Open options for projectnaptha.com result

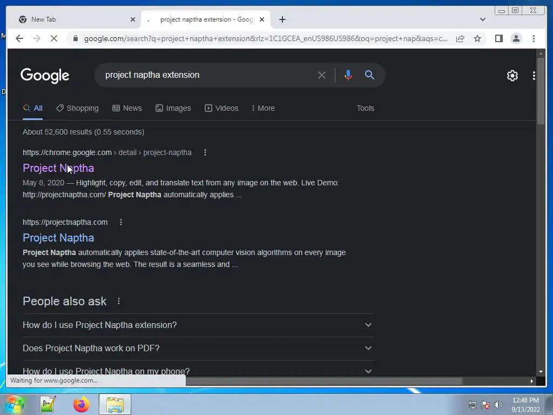tap(120, 222)
